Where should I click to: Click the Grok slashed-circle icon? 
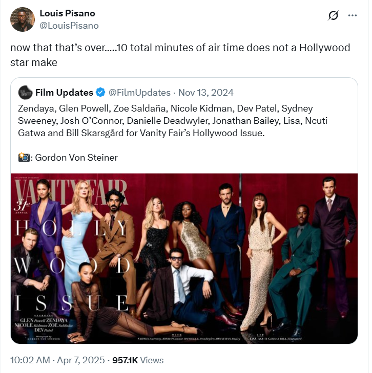pos(333,15)
